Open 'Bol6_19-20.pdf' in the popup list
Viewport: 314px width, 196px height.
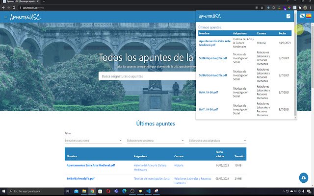(x=208, y=93)
